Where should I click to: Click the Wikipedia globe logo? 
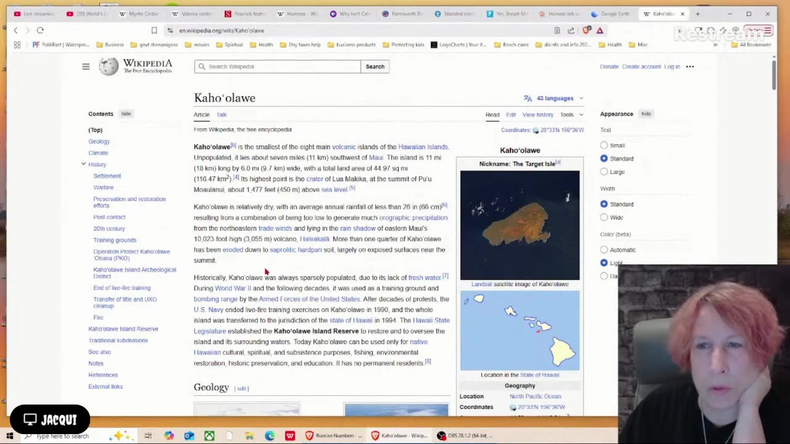tap(109, 67)
